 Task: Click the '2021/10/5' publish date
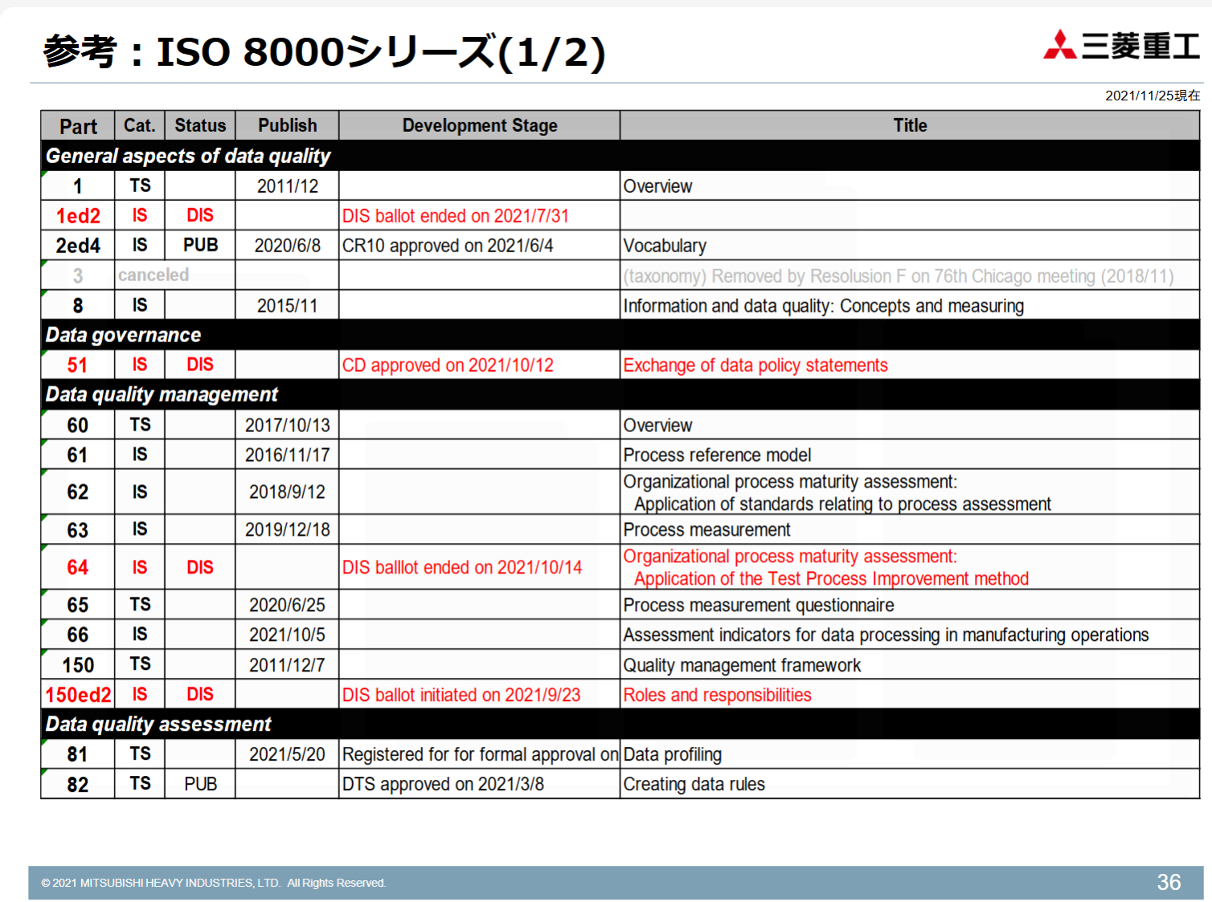click(287, 635)
